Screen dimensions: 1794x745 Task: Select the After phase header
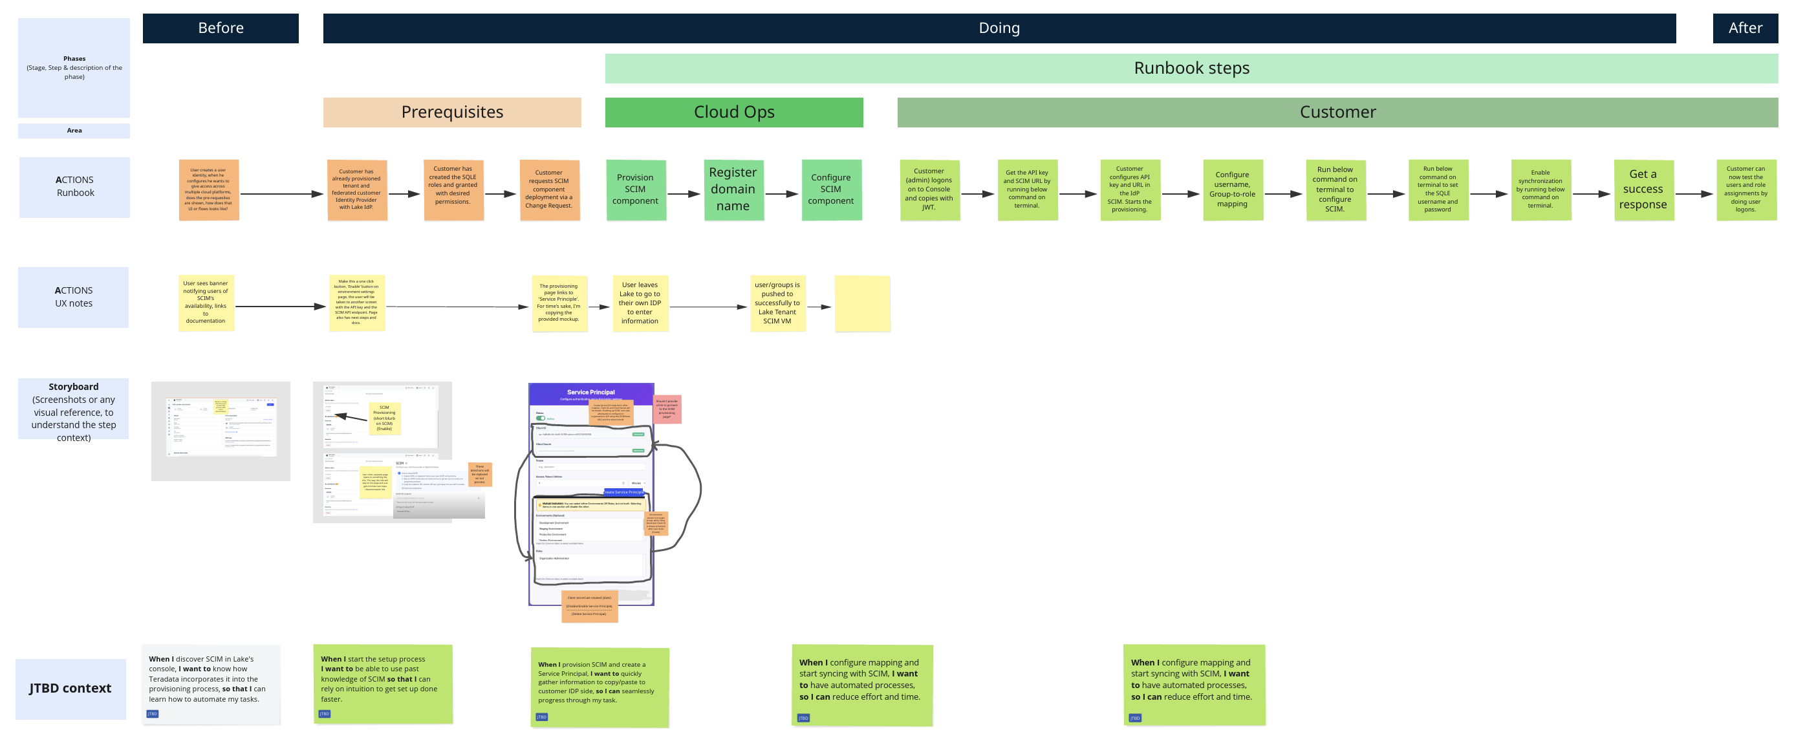tap(1745, 28)
